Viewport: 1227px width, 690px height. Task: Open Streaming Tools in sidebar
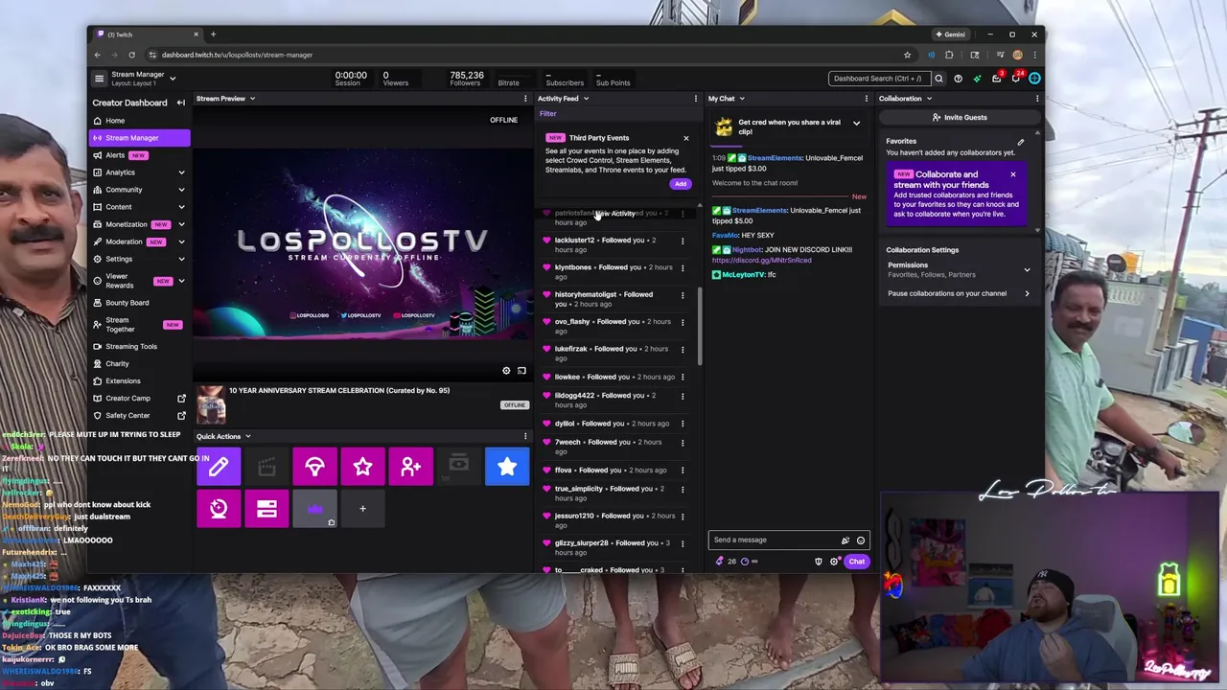click(x=130, y=347)
